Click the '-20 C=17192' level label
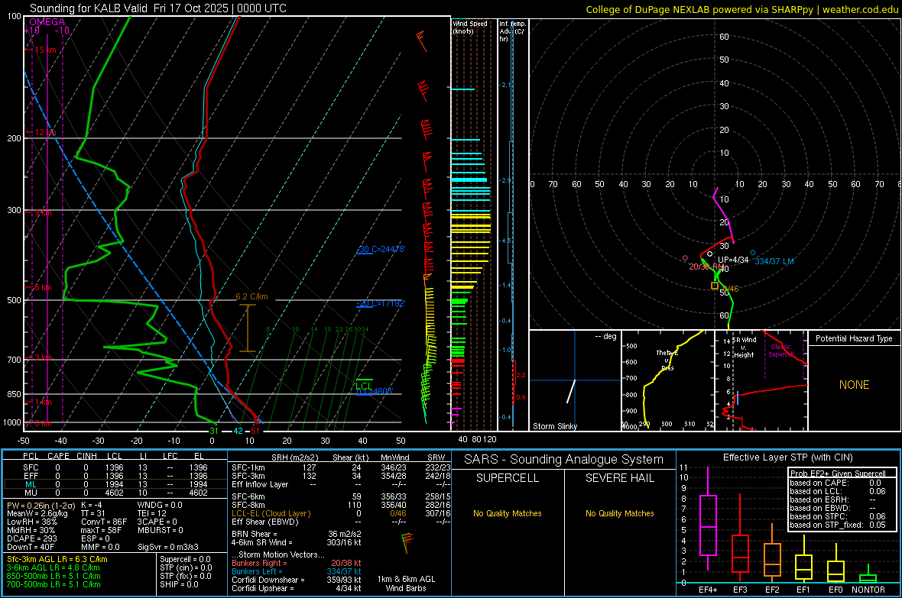The width and height of the screenshot is (902, 598). [x=381, y=303]
